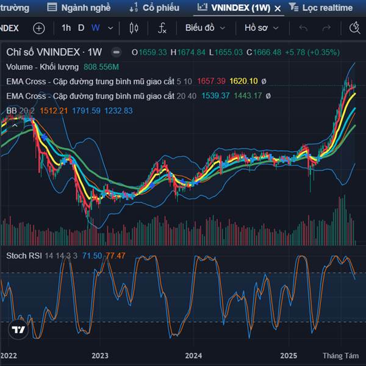Click the Volume - Khối lượng indicator label
Screen dimensions: 366x366
tap(43, 66)
